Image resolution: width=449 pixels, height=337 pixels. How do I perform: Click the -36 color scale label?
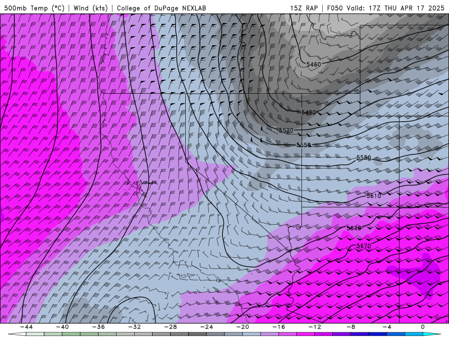tap(99, 327)
